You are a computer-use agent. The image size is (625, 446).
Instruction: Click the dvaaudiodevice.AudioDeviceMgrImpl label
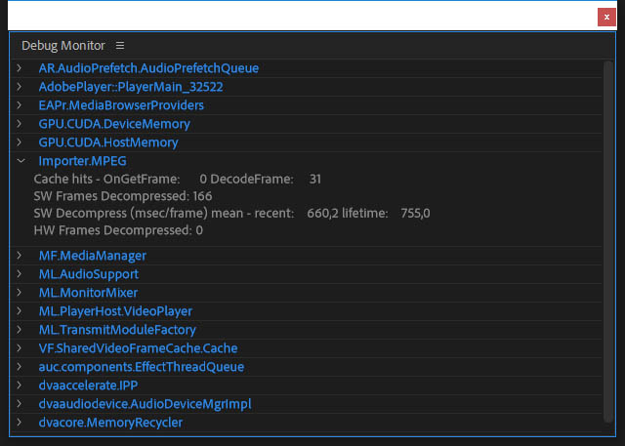click(x=146, y=404)
